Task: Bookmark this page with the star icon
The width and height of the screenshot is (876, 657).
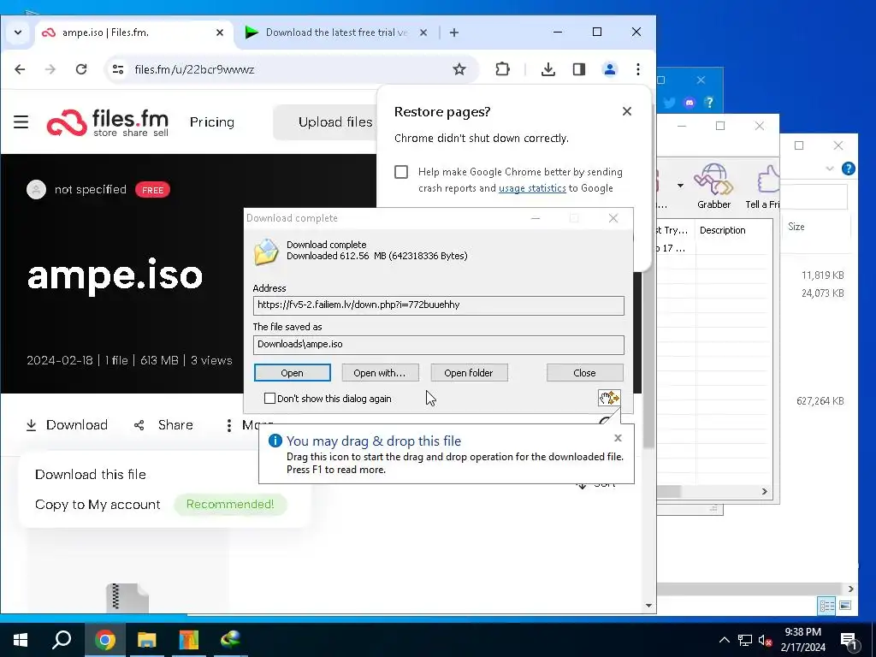Action: pyautogui.click(x=459, y=69)
